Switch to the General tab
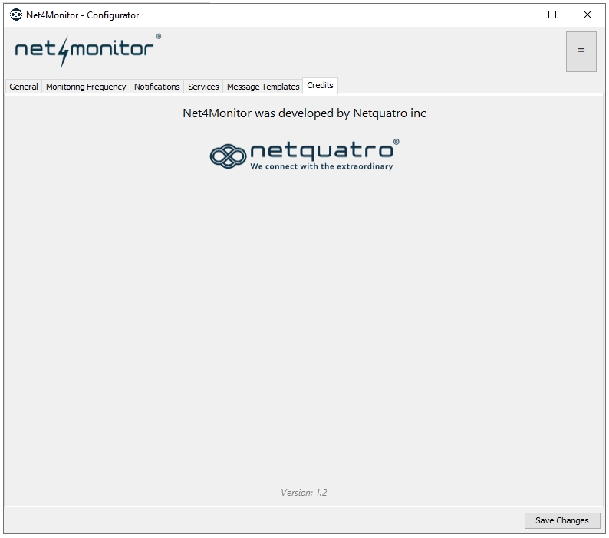This screenshot has width=609, height=538. 24,87
